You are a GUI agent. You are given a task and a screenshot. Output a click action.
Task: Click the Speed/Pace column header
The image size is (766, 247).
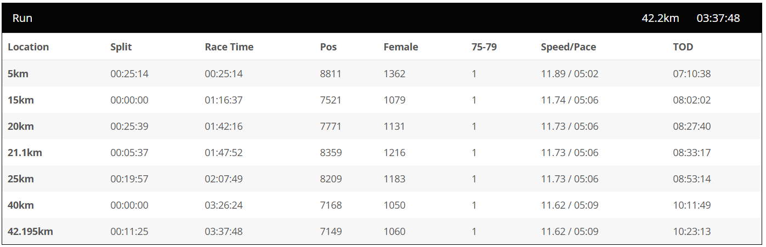coord(568,47)
